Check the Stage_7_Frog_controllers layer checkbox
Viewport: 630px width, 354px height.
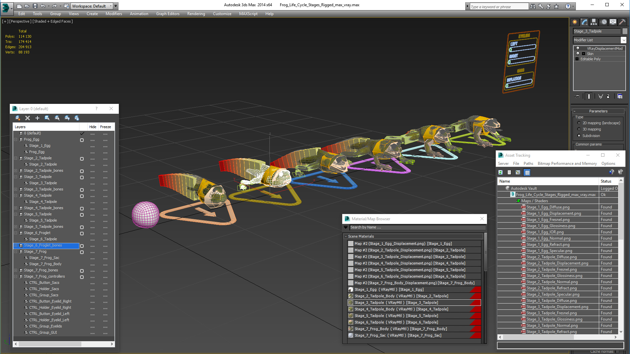[82, 277]
